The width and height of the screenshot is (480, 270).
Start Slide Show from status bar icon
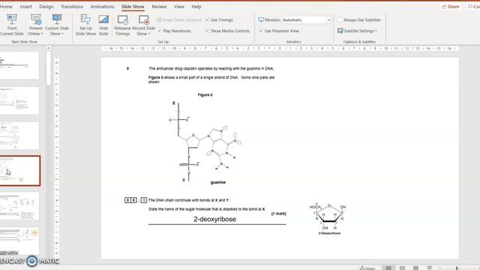pos(430,268)
